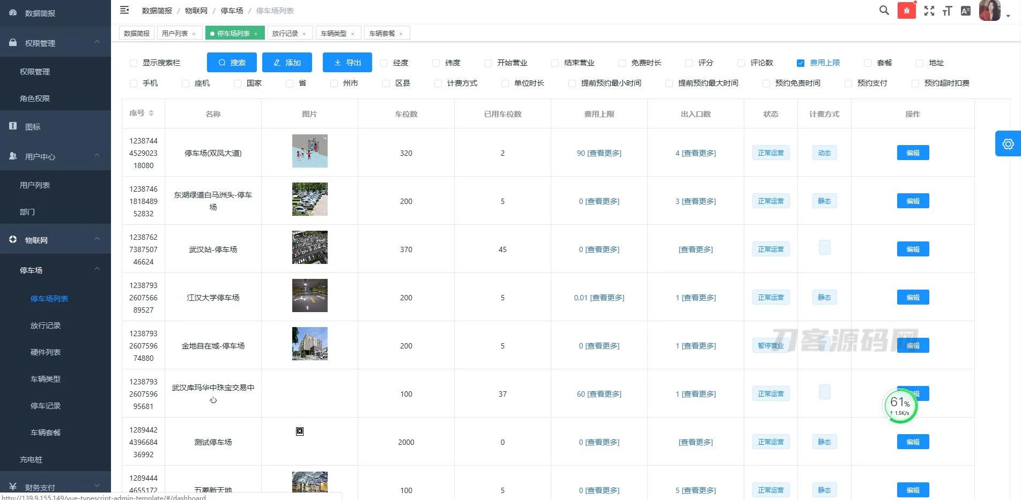
Task: Click the 61% circular progress indicator
Action: (900, 405)
